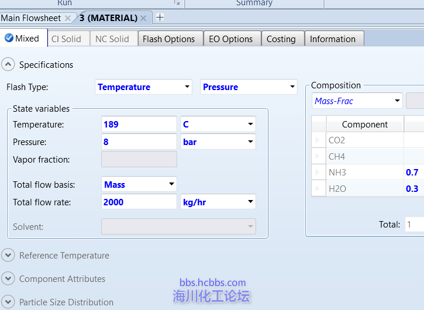Click the Total flow rate input field
The image size is (424, 310).
point(139,202)
